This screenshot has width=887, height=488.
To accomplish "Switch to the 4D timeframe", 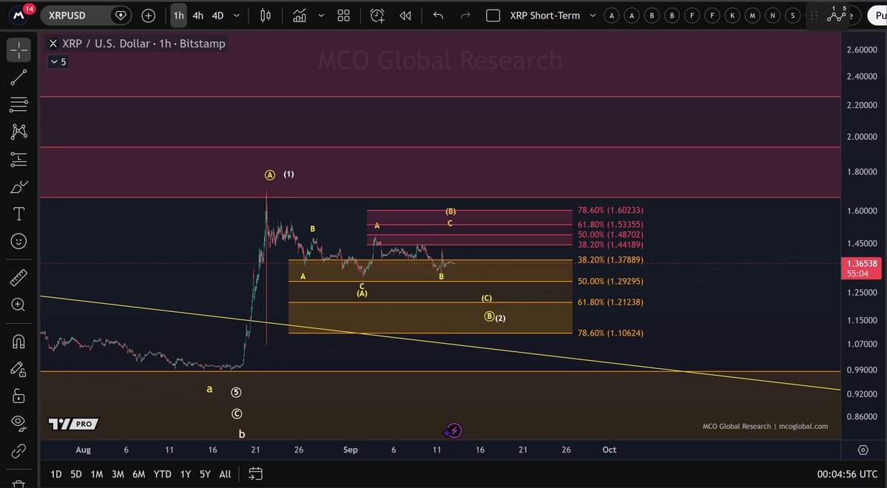I will [x=217, y=16].
